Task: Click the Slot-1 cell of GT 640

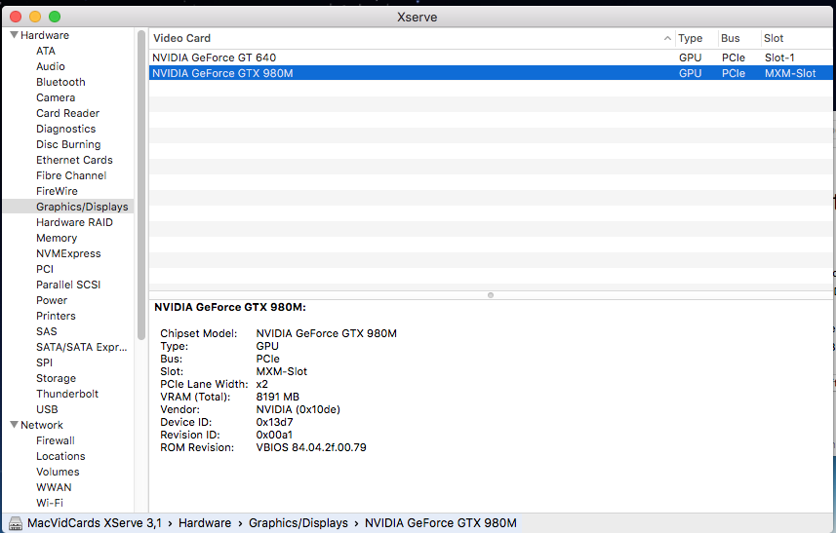Action: click(779, 57)
